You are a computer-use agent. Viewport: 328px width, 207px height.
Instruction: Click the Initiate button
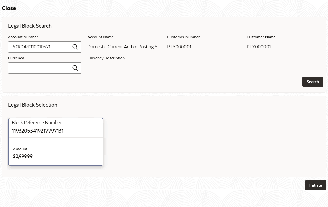pyautogui.click(x=315, y=185)
